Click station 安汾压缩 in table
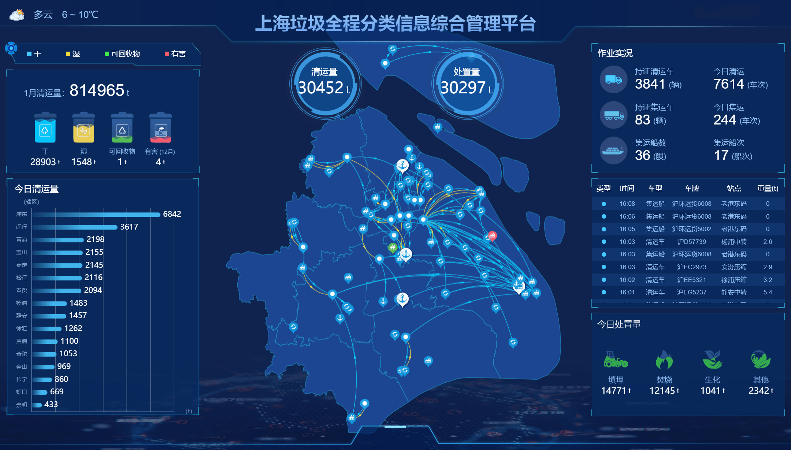Image resolution: width=791 pixels, height=450 pixels. 734,267
